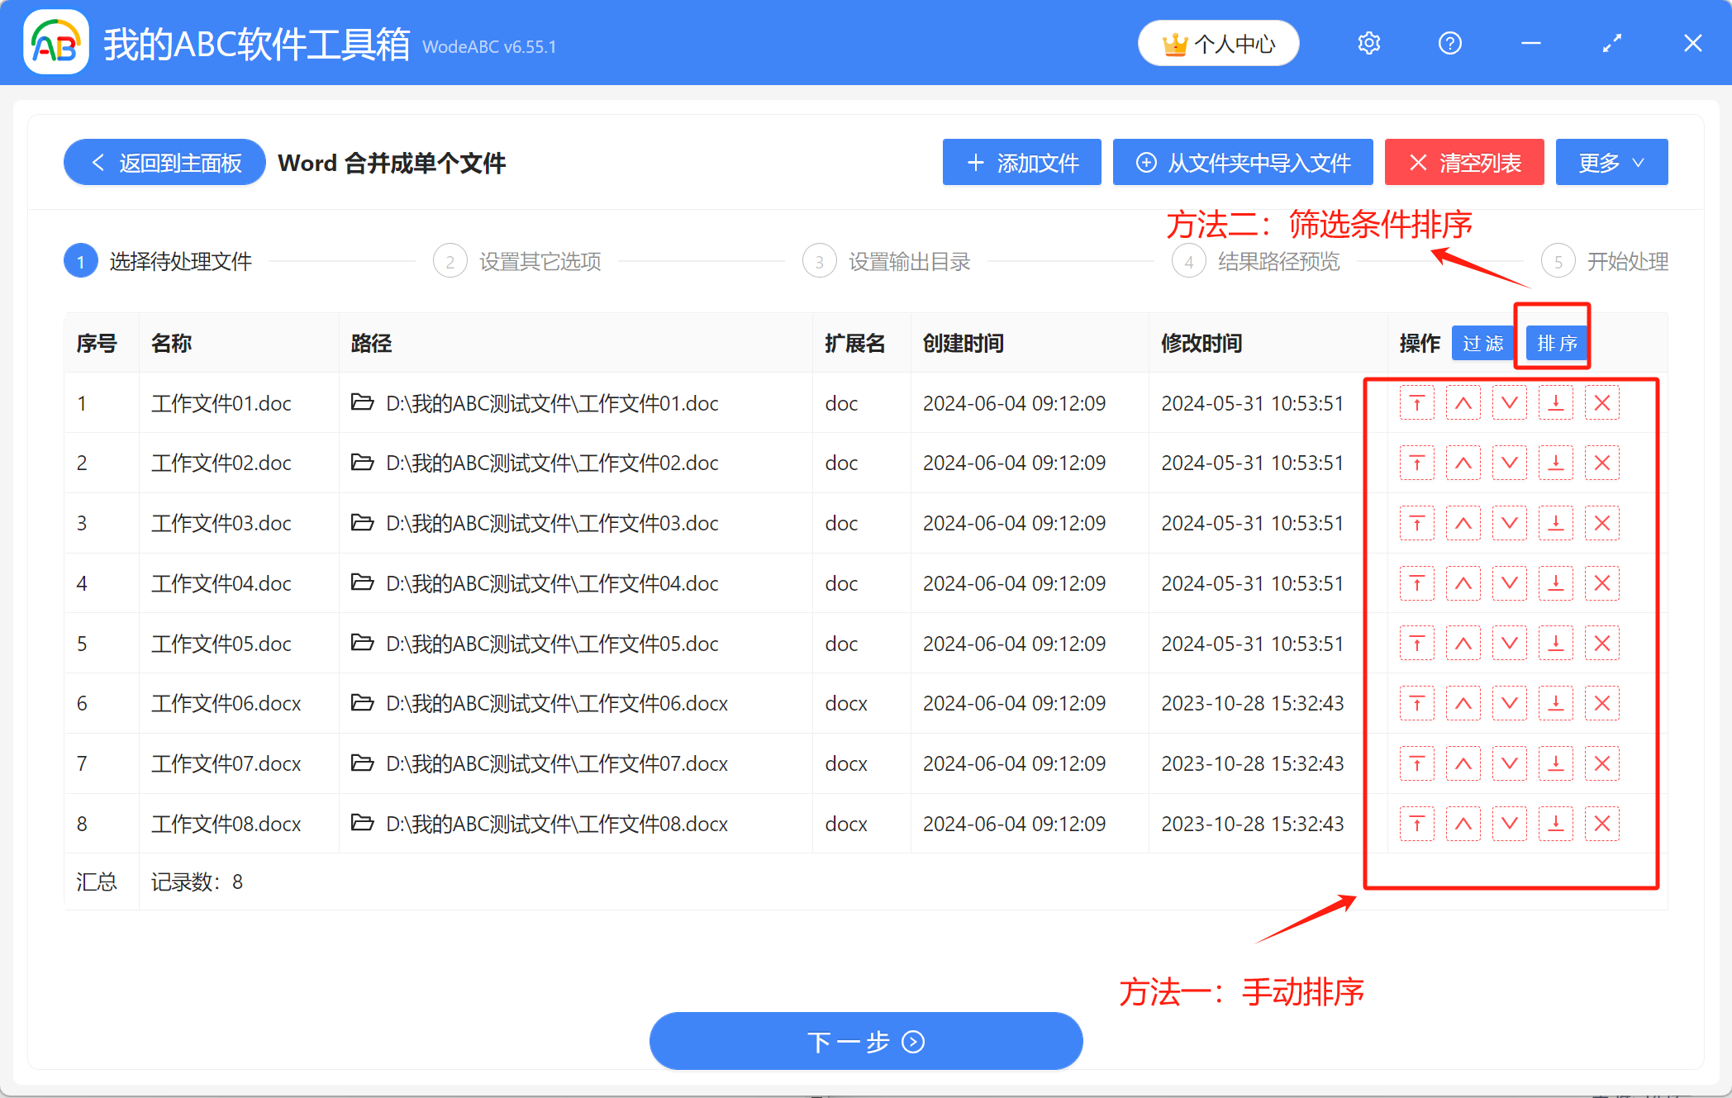
Task: Remove 工作文件04.doc from the list
Action: click(x=1601, y=583)
